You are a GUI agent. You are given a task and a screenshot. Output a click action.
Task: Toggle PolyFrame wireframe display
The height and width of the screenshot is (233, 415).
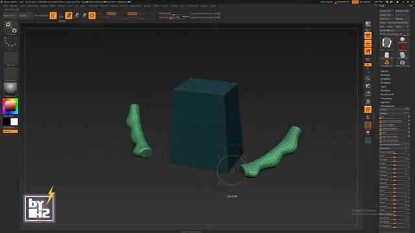(x=368, y=109)
